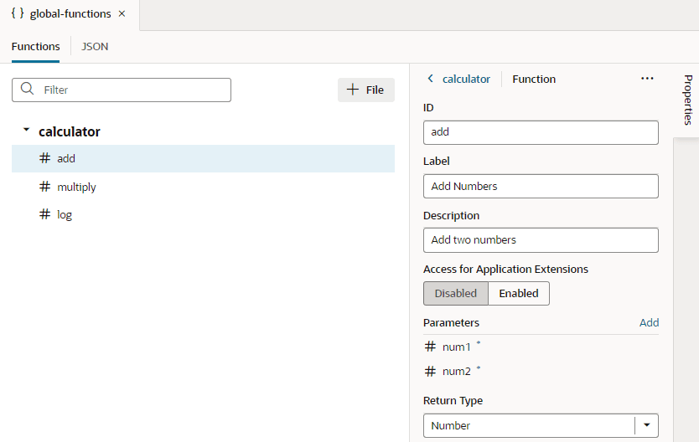Open the three-dot more options menu
Image resolution: width=699 pixels, height=442 pixels.
point(647,79)
